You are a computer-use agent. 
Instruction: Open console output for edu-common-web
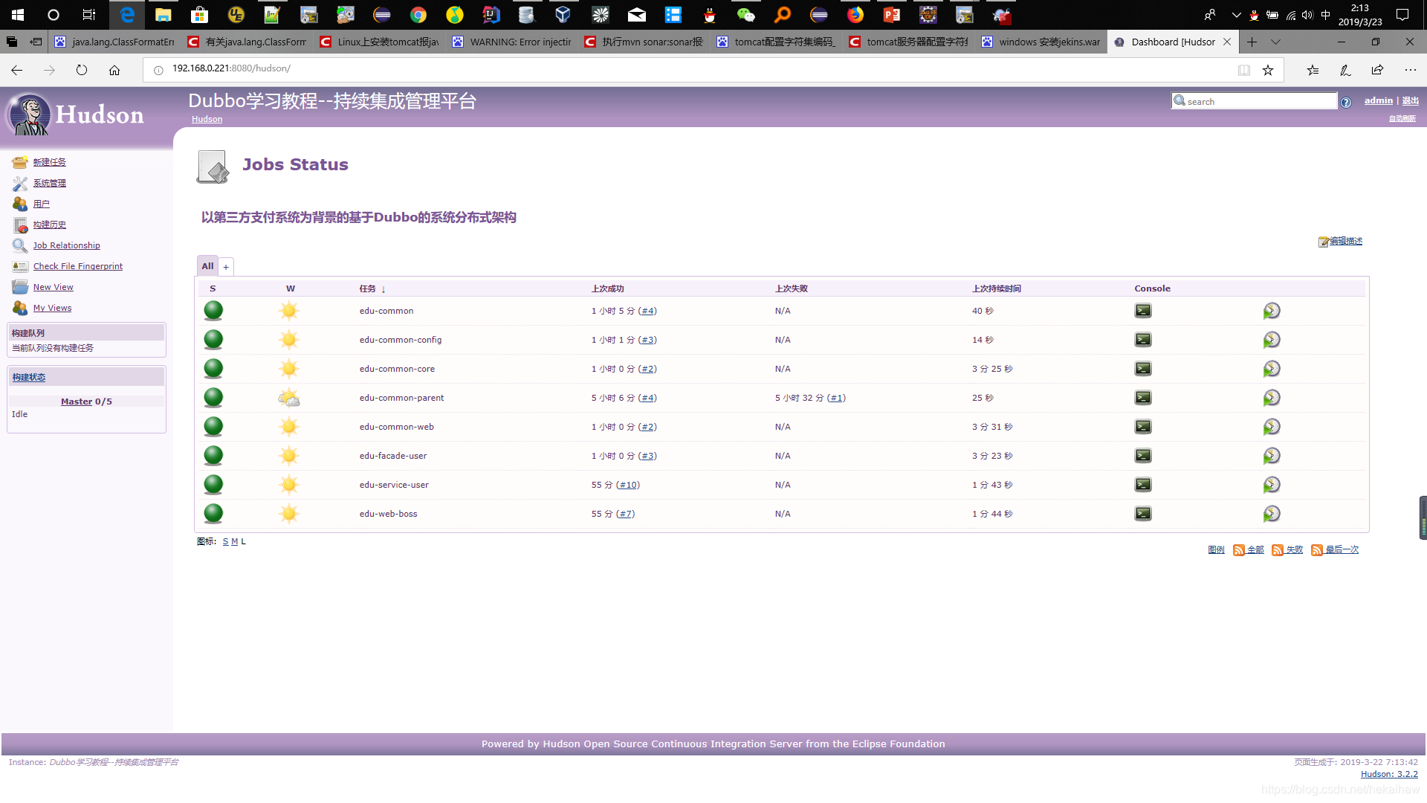point(1143,427)
